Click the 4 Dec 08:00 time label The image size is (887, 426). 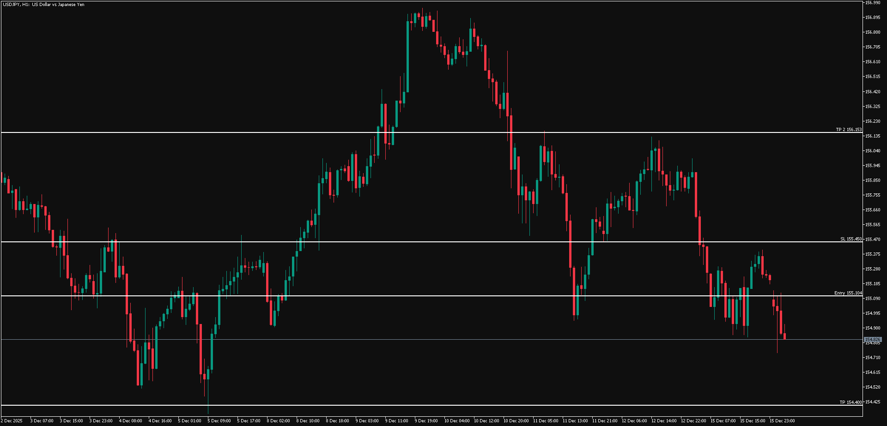pos(130,421)
